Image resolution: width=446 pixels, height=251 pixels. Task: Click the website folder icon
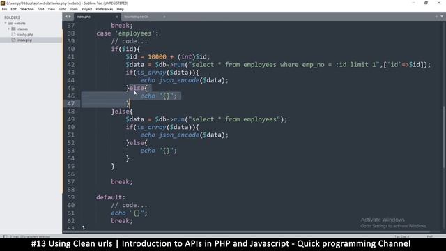point(10,23)
